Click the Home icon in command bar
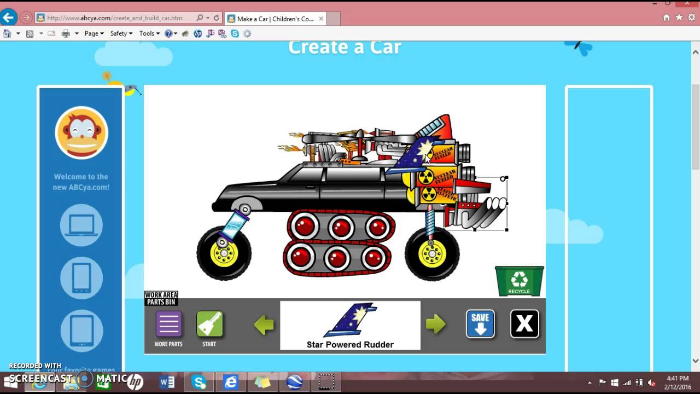The image size is (700, 394). [x=7, y=33]
